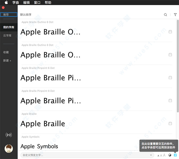Select the medium font size A
This screenshot has height=159, width=179.
(161, 156)
